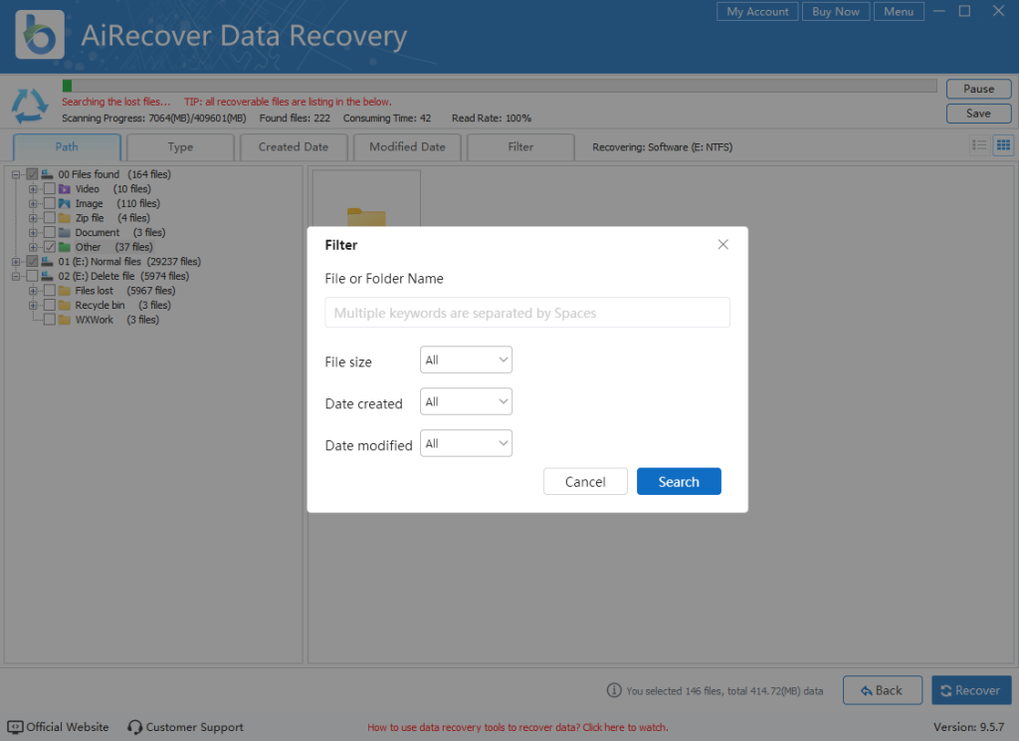Click the keywords input field
Screen dimensions: 1019x741
point(526,312)
